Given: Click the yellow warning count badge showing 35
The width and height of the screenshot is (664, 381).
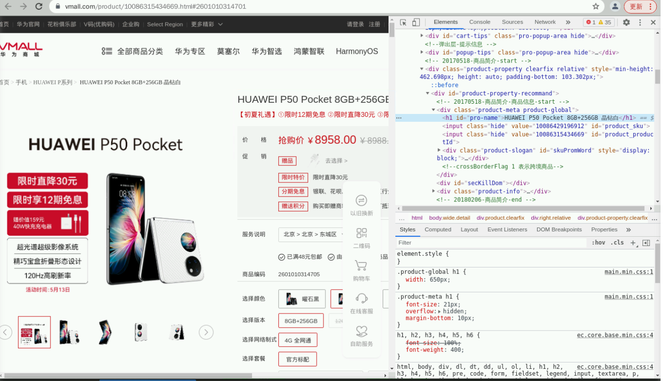Looking at the screenshot, I should 605,22.
